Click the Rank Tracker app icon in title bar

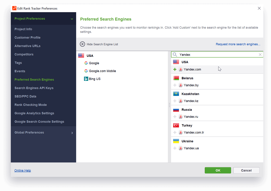pyautogui.click(x=14, y=8)
